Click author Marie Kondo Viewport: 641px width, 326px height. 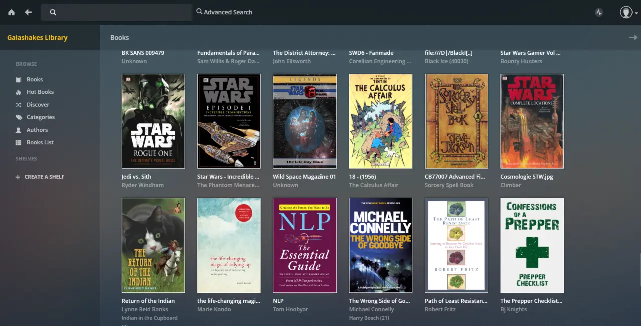(x=214, y=309)
